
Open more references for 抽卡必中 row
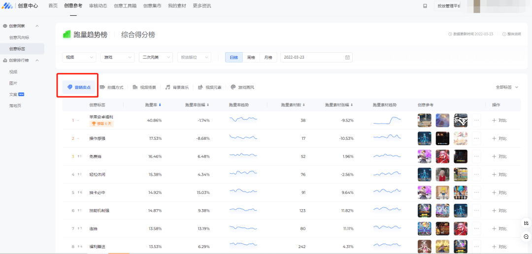(x=476, y=192)
